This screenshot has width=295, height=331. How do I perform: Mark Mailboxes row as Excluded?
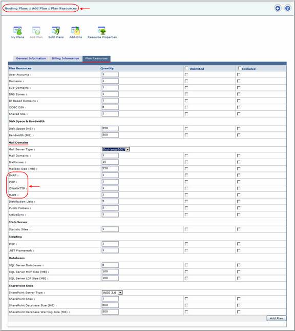239,162
